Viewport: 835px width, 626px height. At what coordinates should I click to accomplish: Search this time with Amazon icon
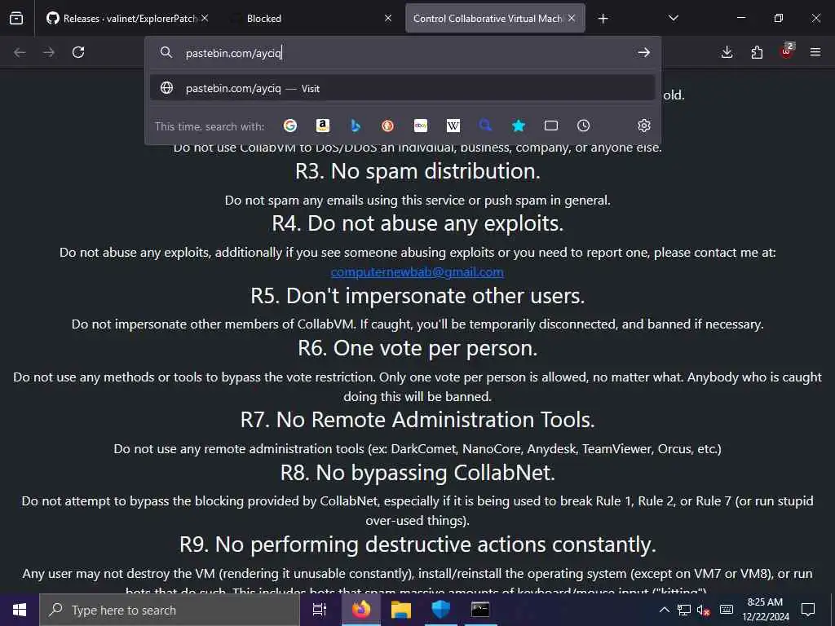click(323, 126)
